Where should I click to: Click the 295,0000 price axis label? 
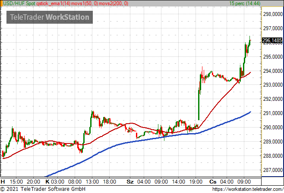coord(273,57)
